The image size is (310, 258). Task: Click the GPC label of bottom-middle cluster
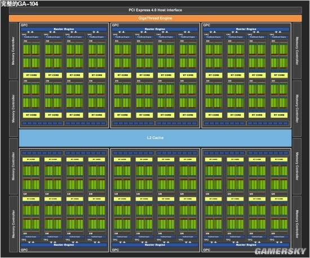coord(116,250)
